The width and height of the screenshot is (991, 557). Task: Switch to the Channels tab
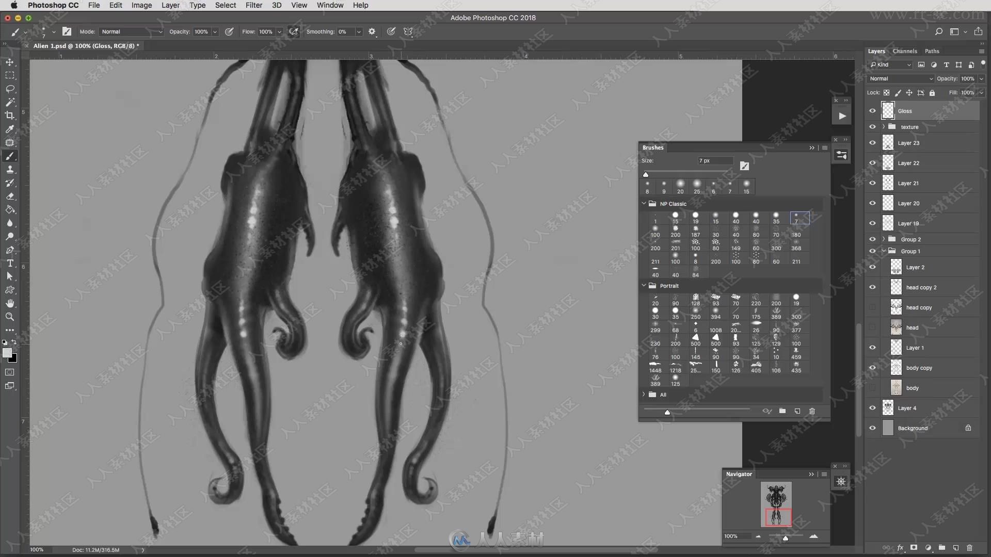click(x=905, y=51)
